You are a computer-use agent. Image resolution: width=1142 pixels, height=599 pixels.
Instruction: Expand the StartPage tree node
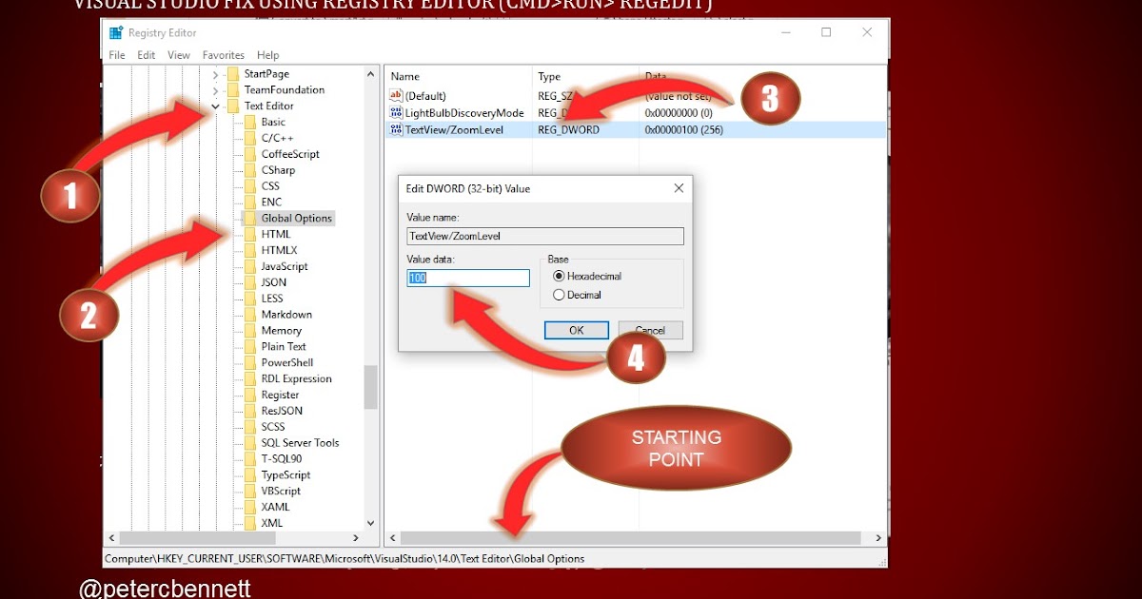[216, 72]
